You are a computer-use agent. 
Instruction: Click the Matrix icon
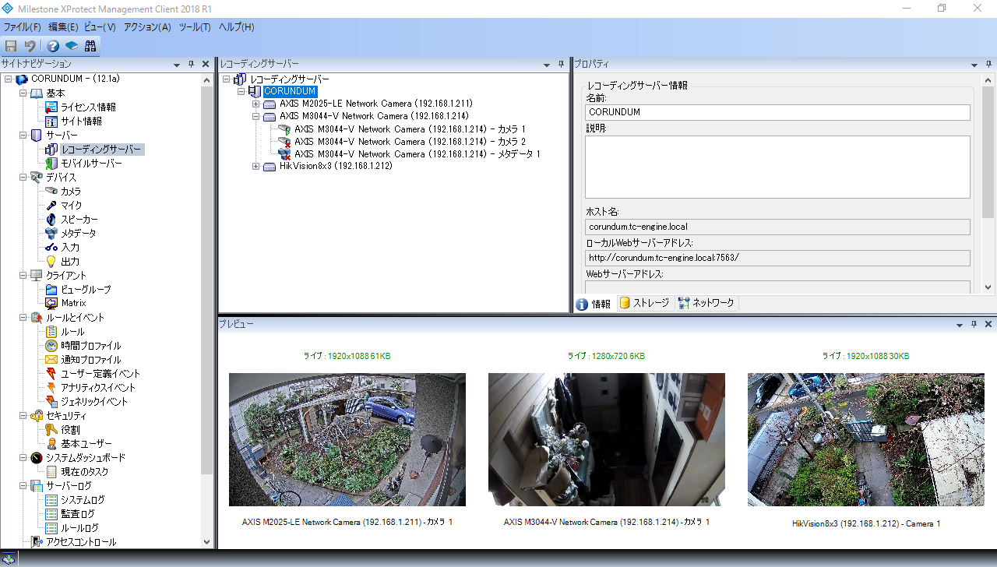point(51,303)
